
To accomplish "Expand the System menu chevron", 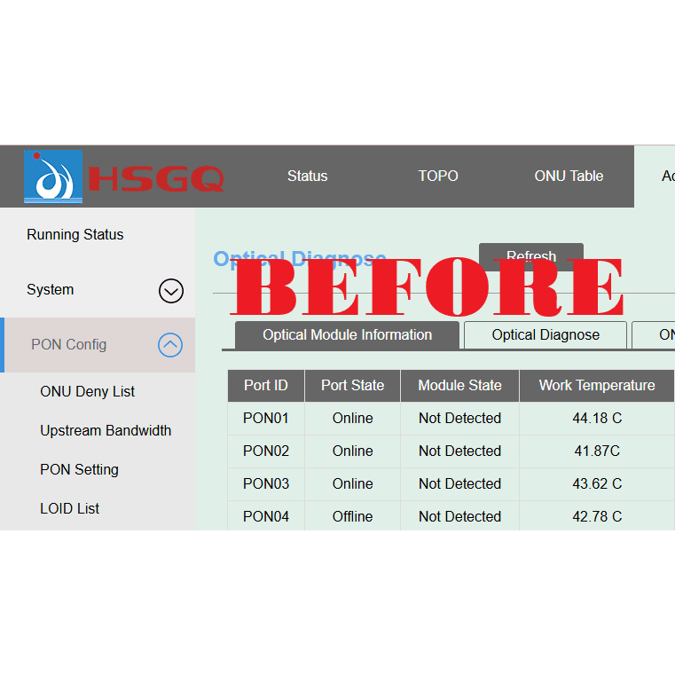I will [170, 290].
